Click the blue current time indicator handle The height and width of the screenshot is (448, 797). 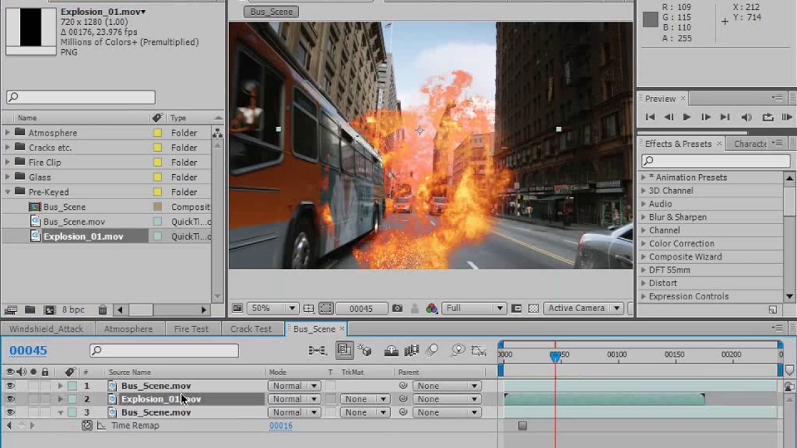(x=555, y=356)
